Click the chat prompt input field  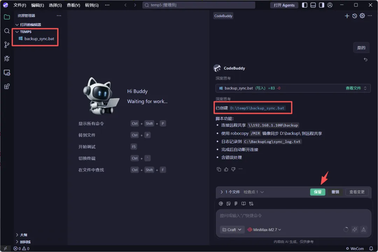click(x=293, y=216)
